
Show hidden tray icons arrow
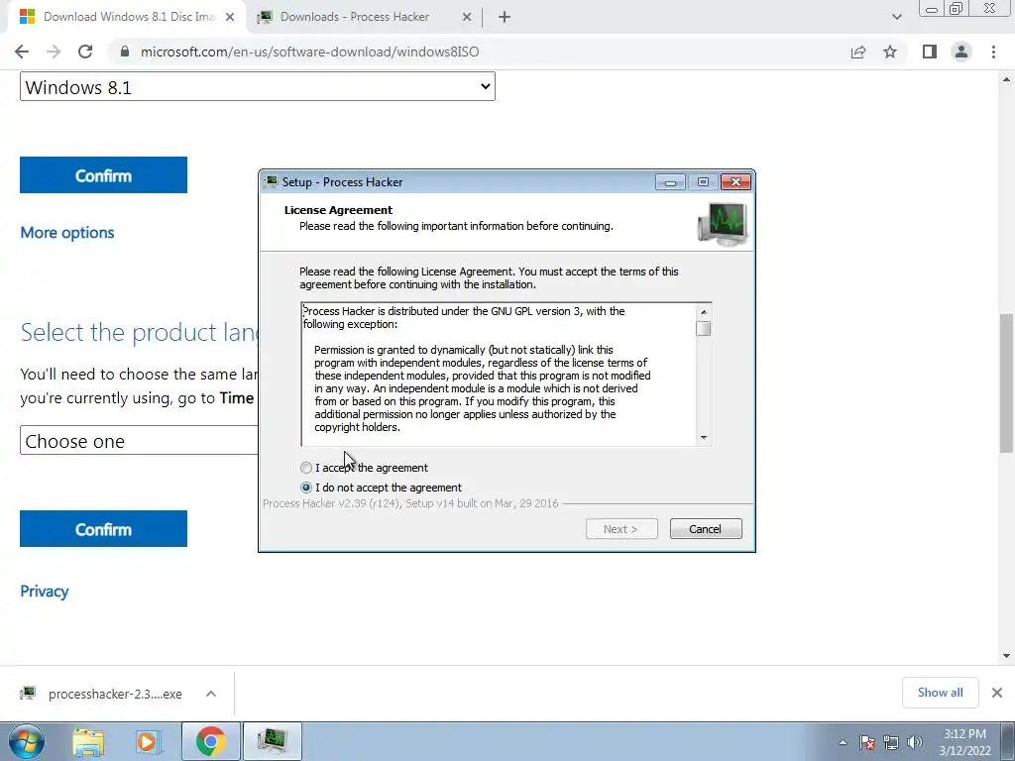pyautogui.click(x=843, y=742)
